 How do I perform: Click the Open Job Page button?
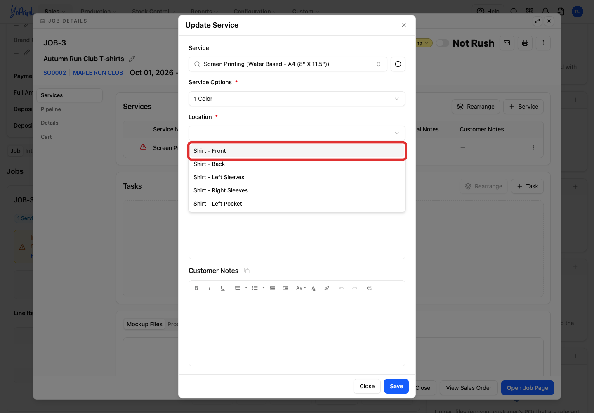click(x=528, y=388)
